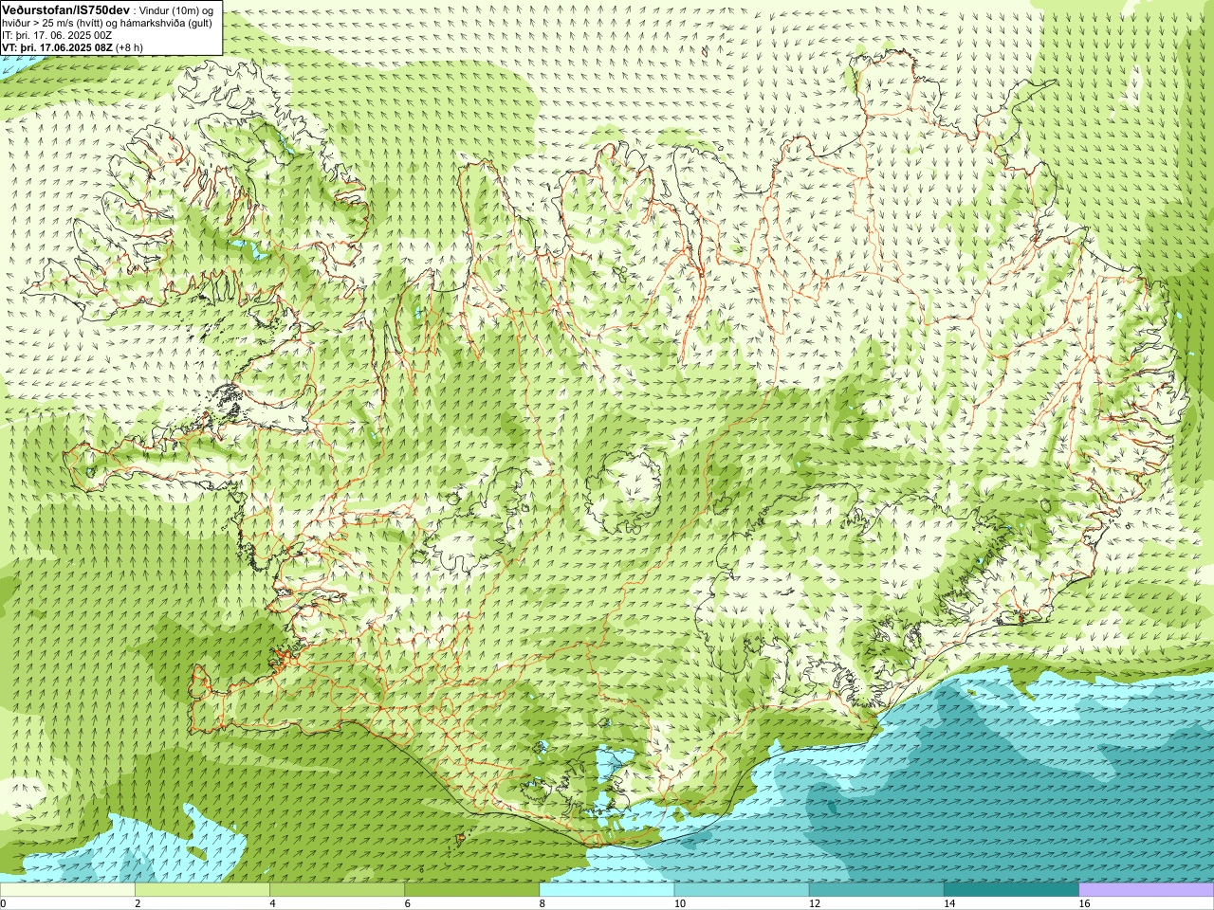This screenshot has width=1214, height=910.
Task: Click the light cyan 8–10 m/s legend swatch
Action: [607, 890]
